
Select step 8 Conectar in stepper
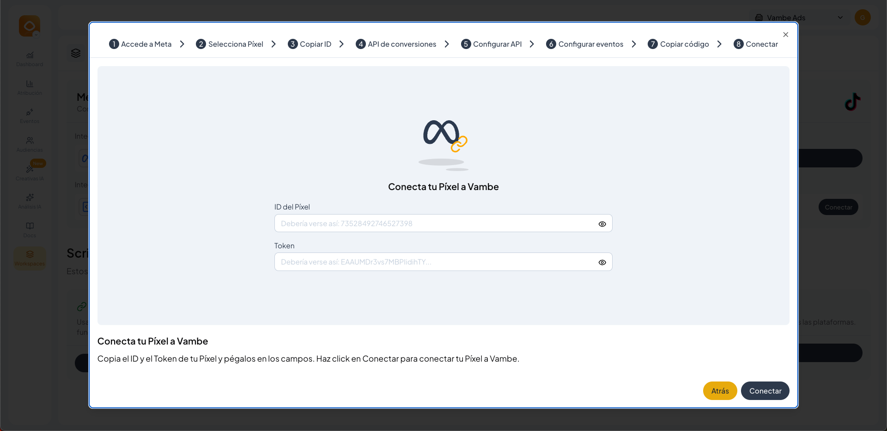click(756, 44)
